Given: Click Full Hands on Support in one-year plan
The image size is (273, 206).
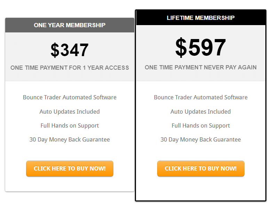Looking at the screenshot, I should (x=70, y=126).
